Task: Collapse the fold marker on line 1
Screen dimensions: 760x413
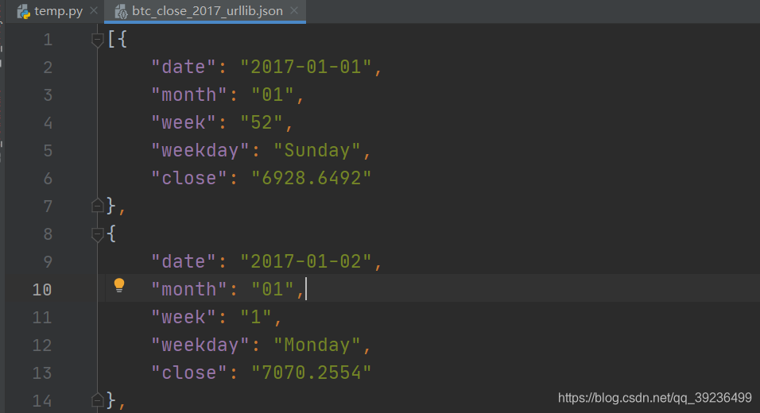Action: (98, 39)
